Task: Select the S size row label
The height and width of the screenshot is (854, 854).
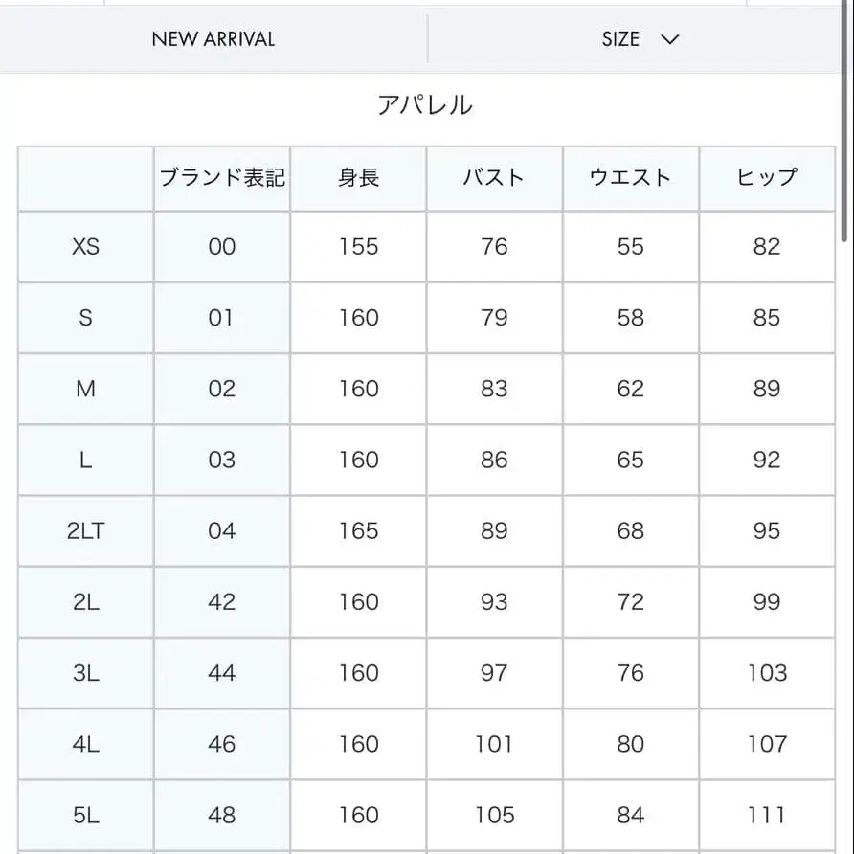Action: pyautogui.click(x=83, y=318)
